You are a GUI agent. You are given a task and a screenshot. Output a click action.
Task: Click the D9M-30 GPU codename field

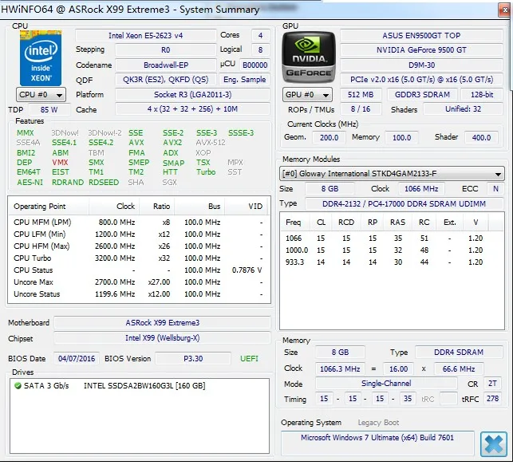point(421,65)
